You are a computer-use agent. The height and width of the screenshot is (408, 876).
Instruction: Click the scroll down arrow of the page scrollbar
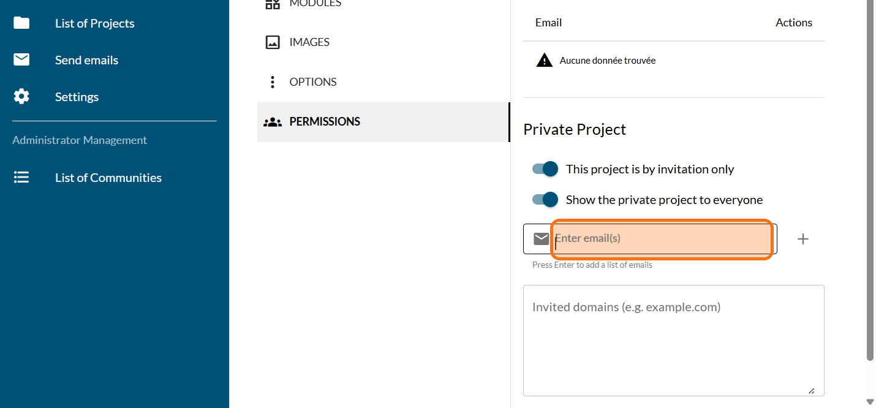[870, 401]
